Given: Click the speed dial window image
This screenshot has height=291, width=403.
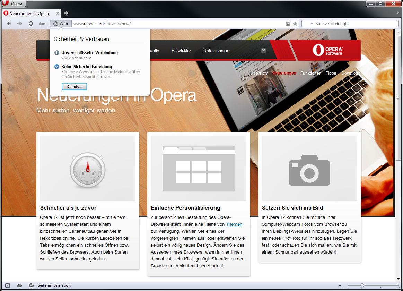Looking at the screenshot, I should [199, 168].
